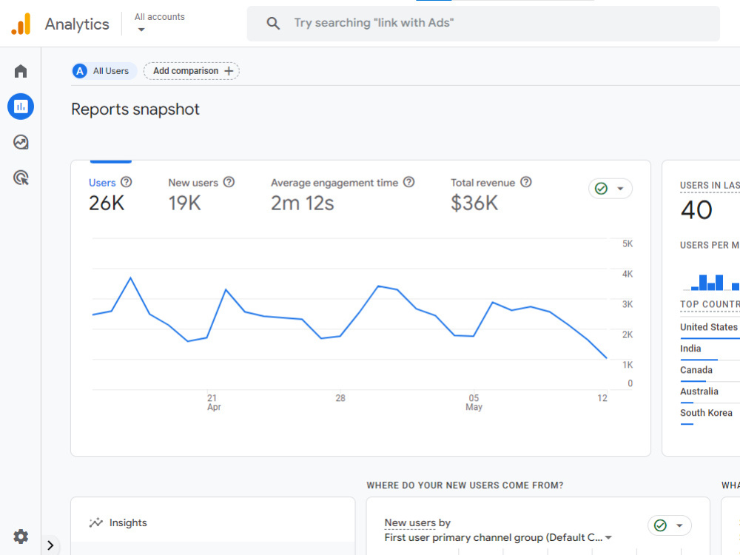The height and width of the screenshot is (555, 740).
Task: Open the All accounts dropdown
Action: coord(160,23)
